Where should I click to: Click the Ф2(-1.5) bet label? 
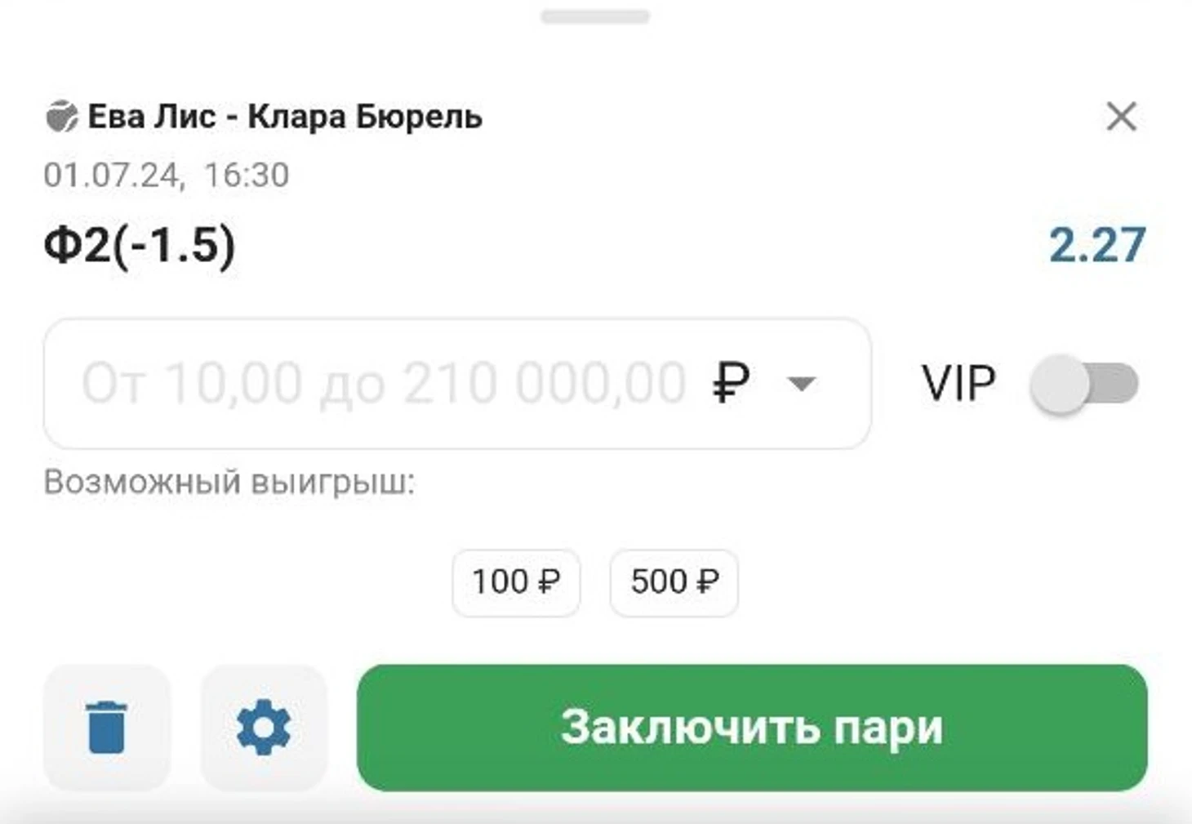click(140, 244)
